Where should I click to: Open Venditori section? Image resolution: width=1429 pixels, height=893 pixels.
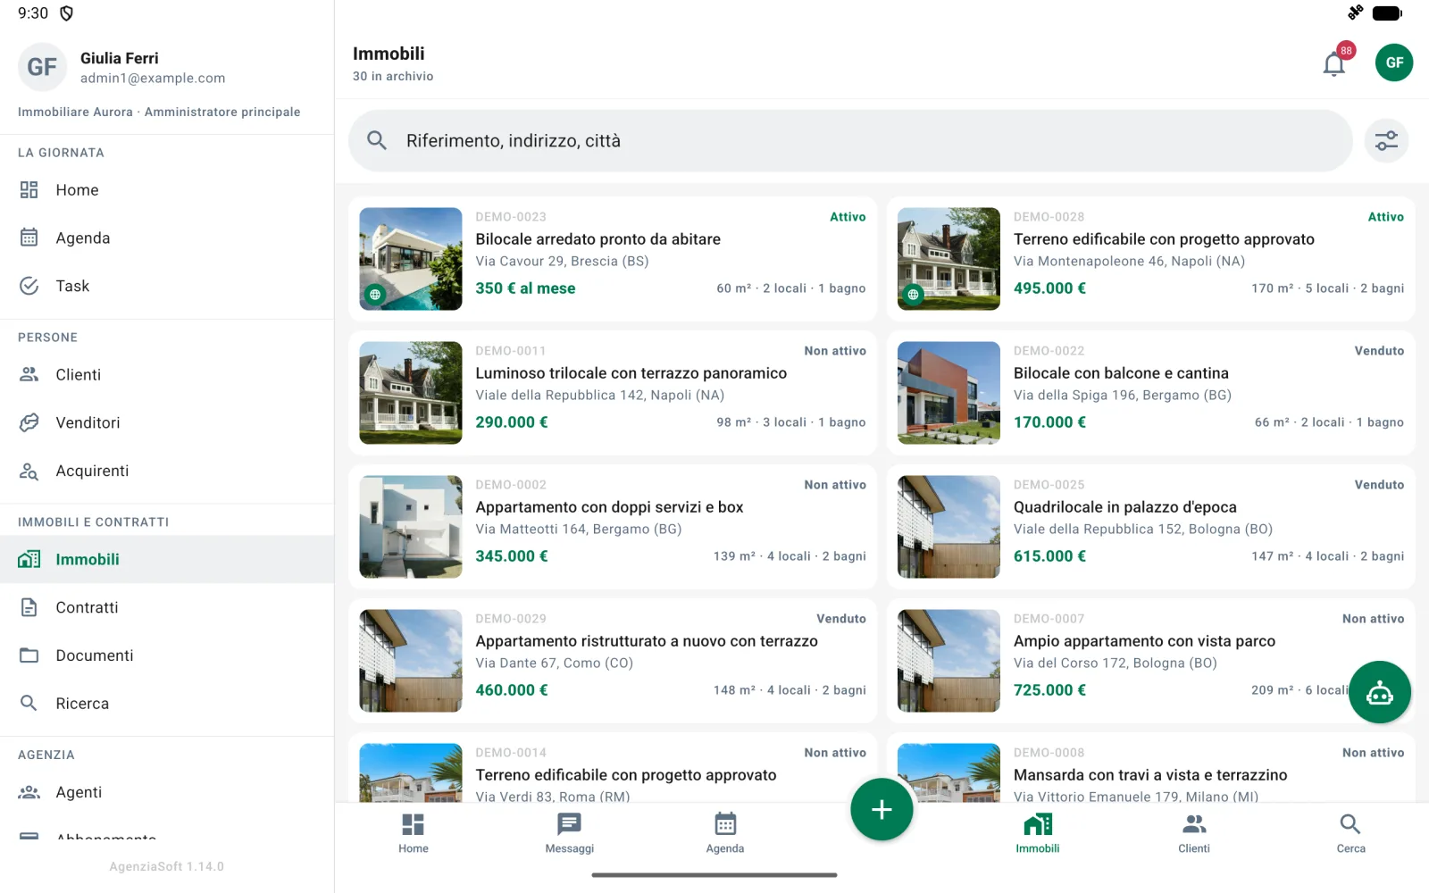pyautogui.click(x=167, y=422)
